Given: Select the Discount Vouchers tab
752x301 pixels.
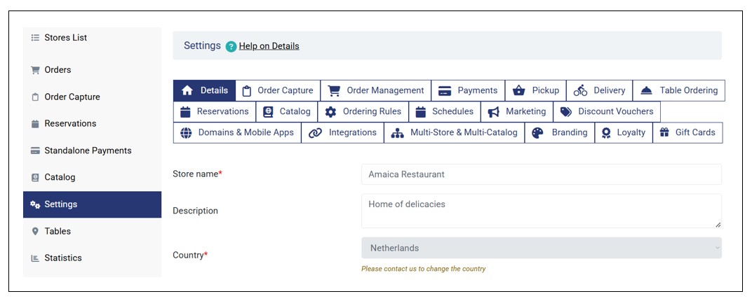Looking at the screenshot, I should pos(607,112).
